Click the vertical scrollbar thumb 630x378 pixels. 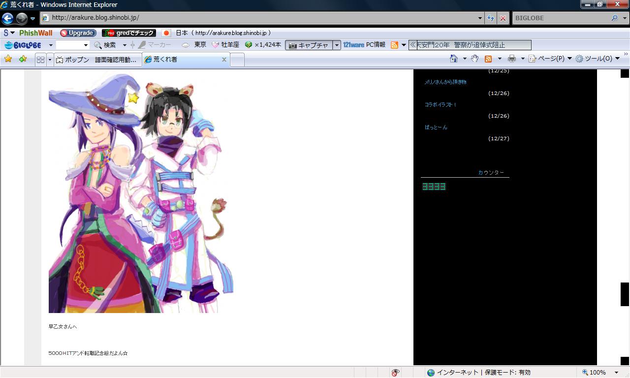(x=625, y=294)
